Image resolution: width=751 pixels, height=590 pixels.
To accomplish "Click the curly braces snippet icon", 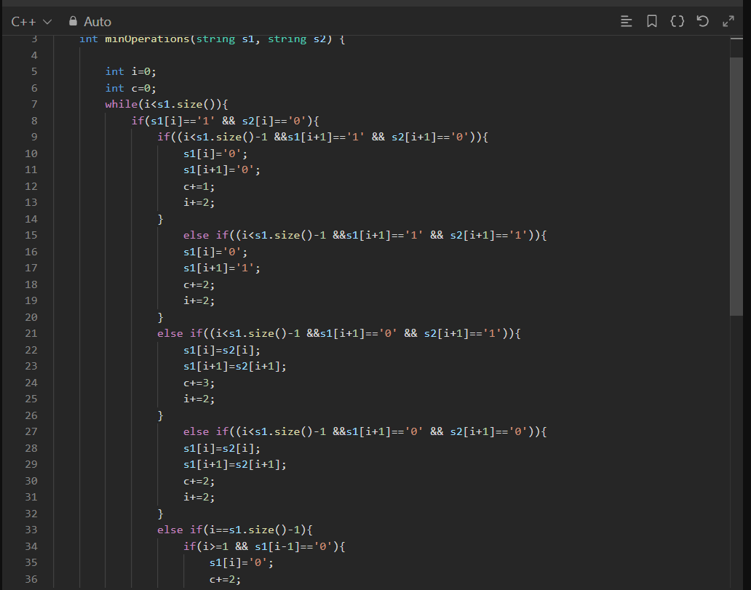I will click(678, 21).
